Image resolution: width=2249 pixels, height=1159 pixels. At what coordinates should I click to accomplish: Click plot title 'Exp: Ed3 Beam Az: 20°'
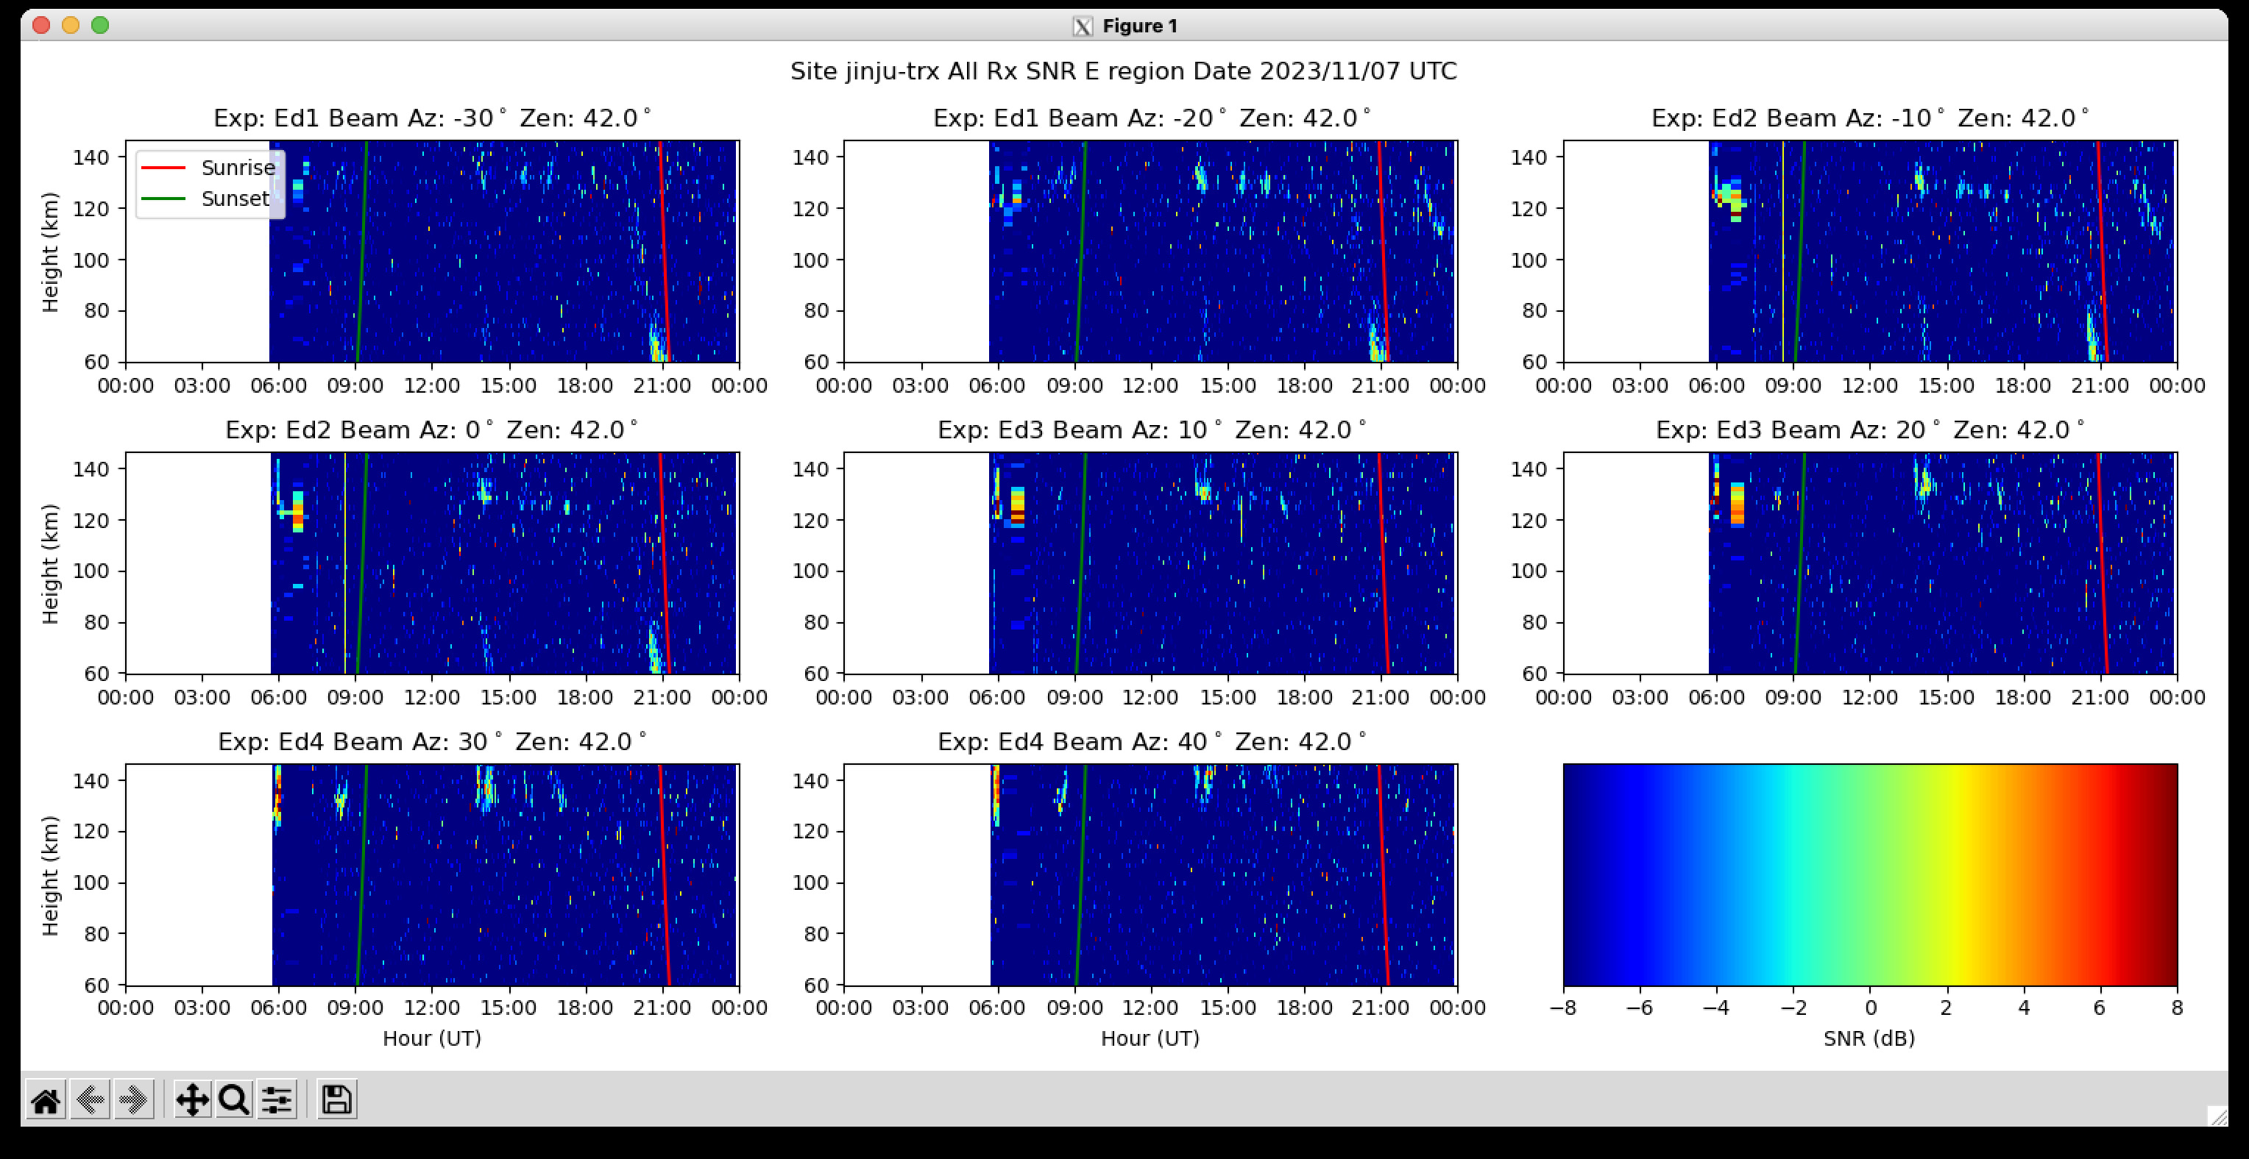(1870, 430)
